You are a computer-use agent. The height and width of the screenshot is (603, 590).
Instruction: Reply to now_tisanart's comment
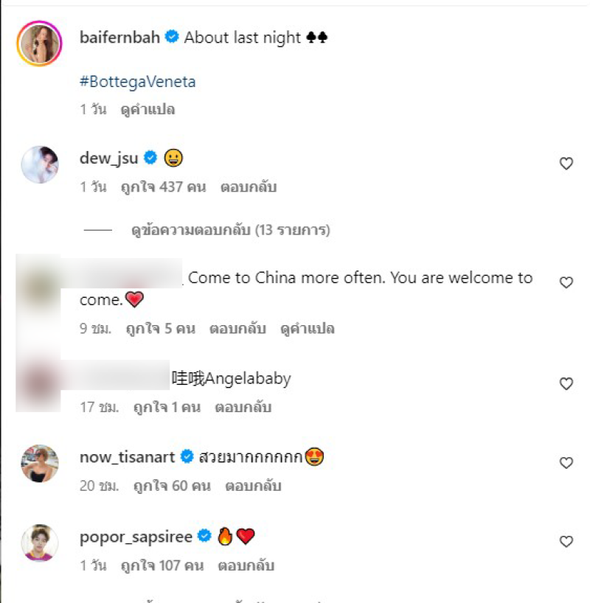(253, 486)
